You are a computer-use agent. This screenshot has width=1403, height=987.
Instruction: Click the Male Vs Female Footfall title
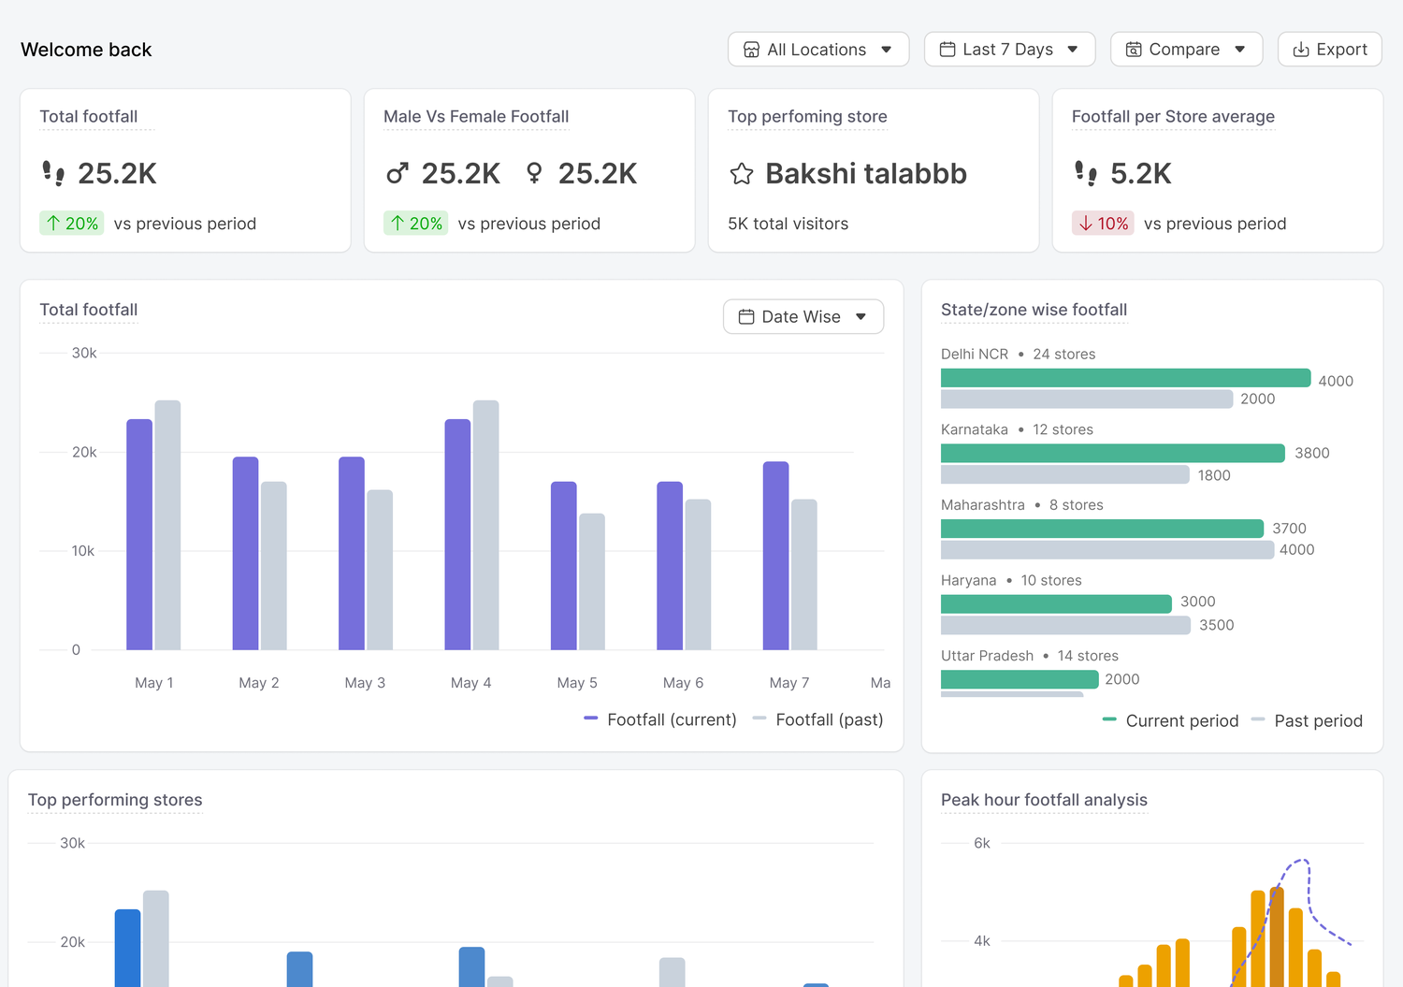[x=476, y=117]
